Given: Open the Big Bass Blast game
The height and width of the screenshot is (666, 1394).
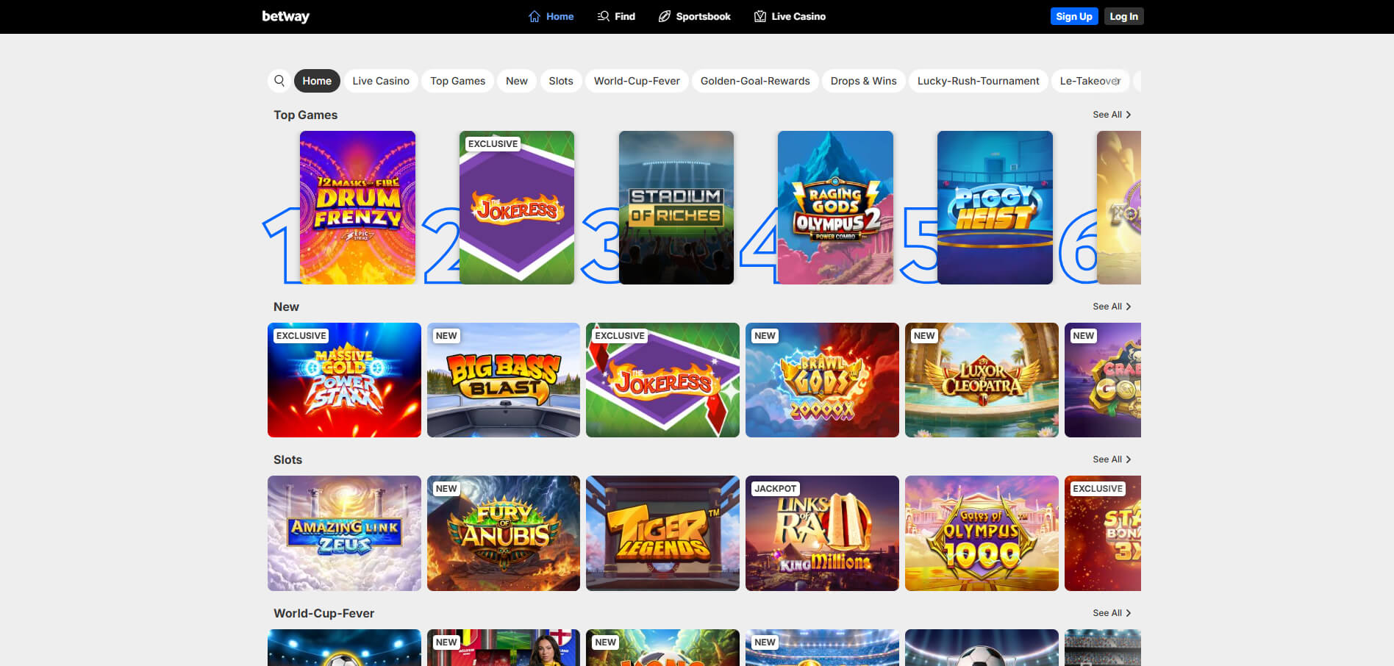Looking at the screenshot, I should pyautogui.click(x=504, y=380).
